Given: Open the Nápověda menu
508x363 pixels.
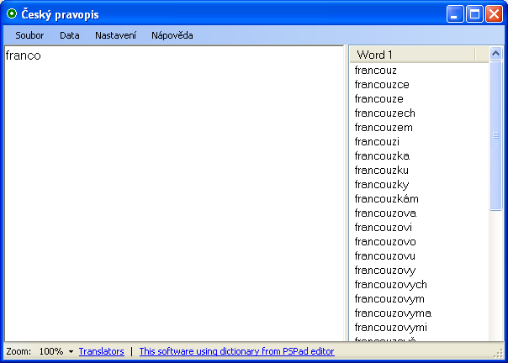Looking at the screenshot, I should tap(172, 35).
